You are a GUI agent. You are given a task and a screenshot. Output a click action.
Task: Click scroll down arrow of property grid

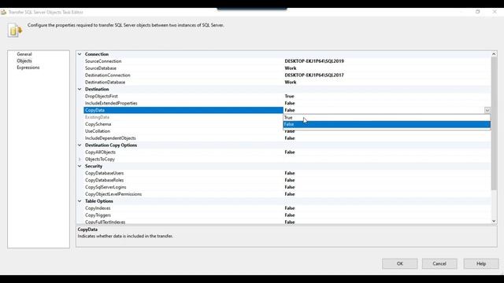click(x=494, y=221)
